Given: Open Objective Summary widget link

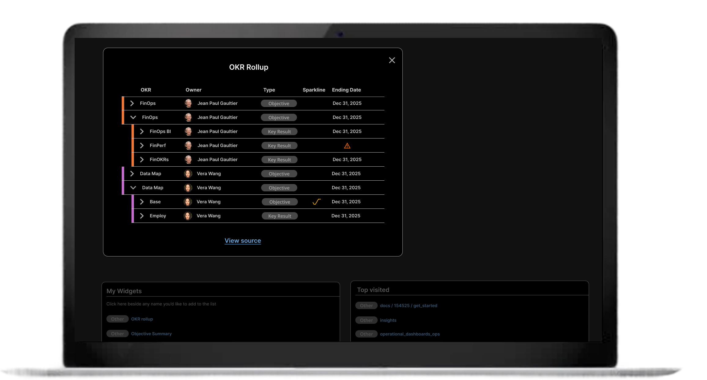Looking at the screenshot, I should [151, 334].
